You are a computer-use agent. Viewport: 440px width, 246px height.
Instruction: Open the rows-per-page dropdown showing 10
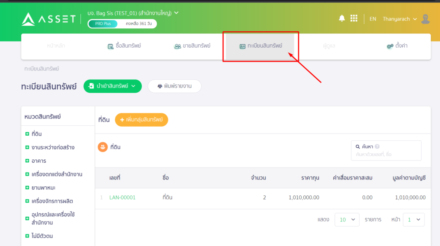pos(347,219)
